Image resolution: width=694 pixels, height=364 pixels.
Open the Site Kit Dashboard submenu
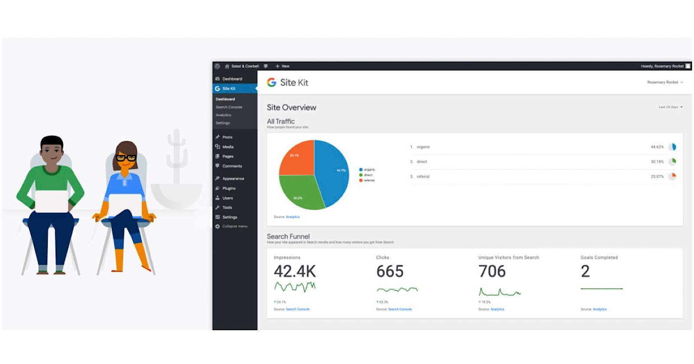coord(225,99)
